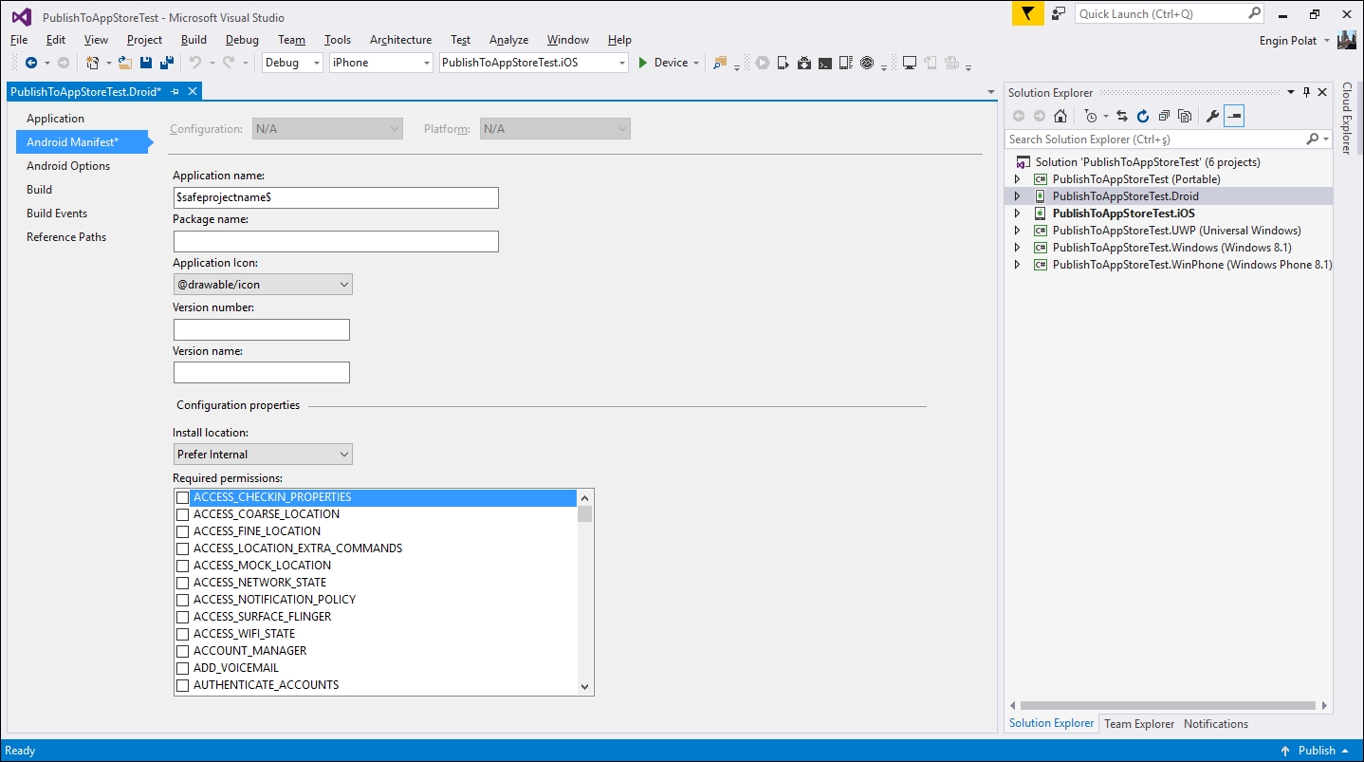Screen dimensions: 1364x762
Task: Click the Home icon in Solution Explorer
Action: pyautogui.click(x=1061, y=116)
